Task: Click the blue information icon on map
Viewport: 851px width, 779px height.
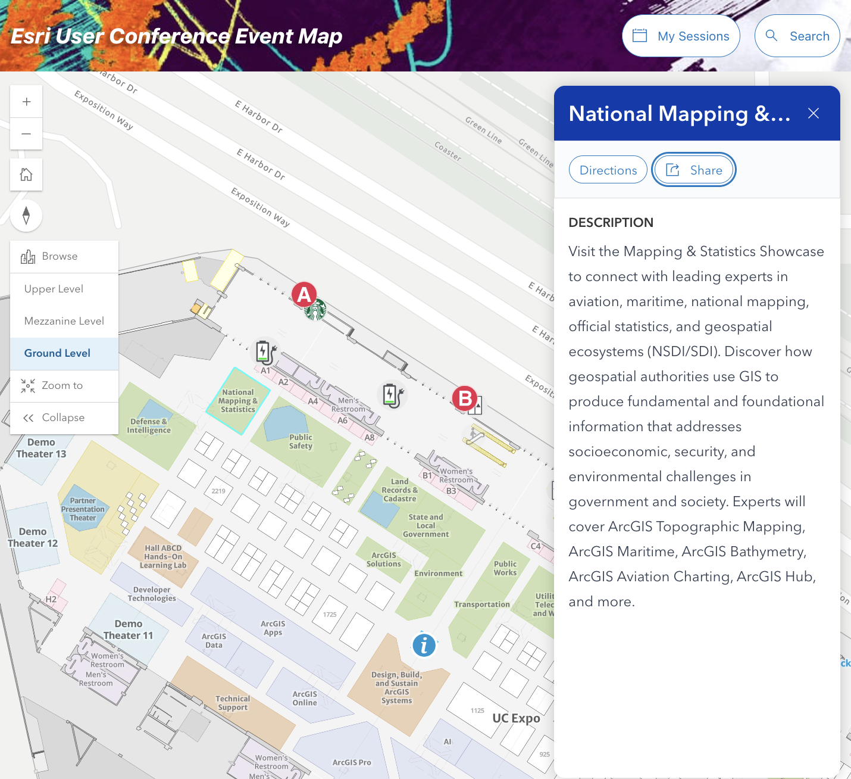Action: 424,644
